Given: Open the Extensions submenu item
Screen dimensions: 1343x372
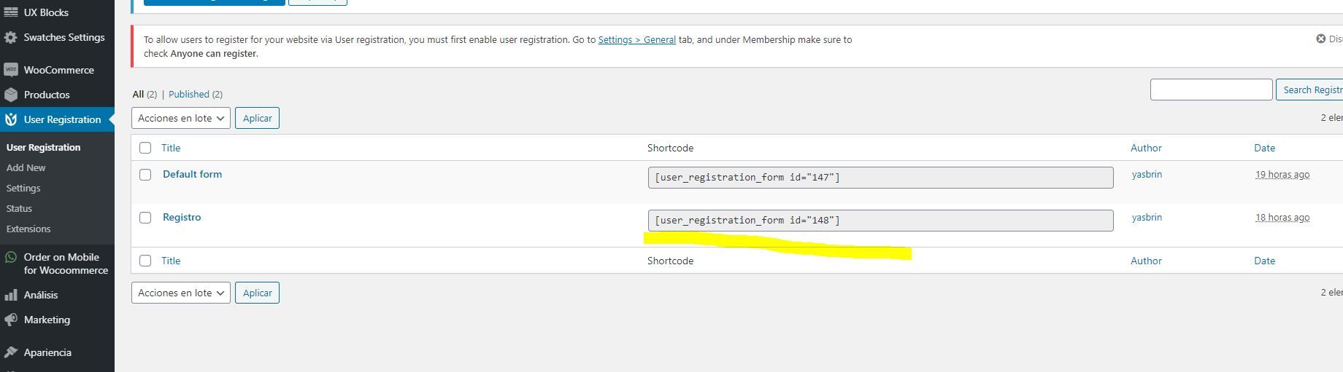Looking at the screenshot, I should pyautogui.click(x=28, y=229).
